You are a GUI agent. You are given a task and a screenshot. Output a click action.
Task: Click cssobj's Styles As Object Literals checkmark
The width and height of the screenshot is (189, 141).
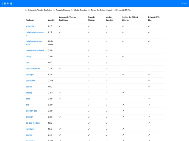[123, 93]
